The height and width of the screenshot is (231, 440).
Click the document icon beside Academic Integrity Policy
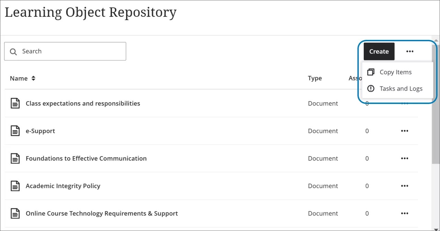[15, 185]
